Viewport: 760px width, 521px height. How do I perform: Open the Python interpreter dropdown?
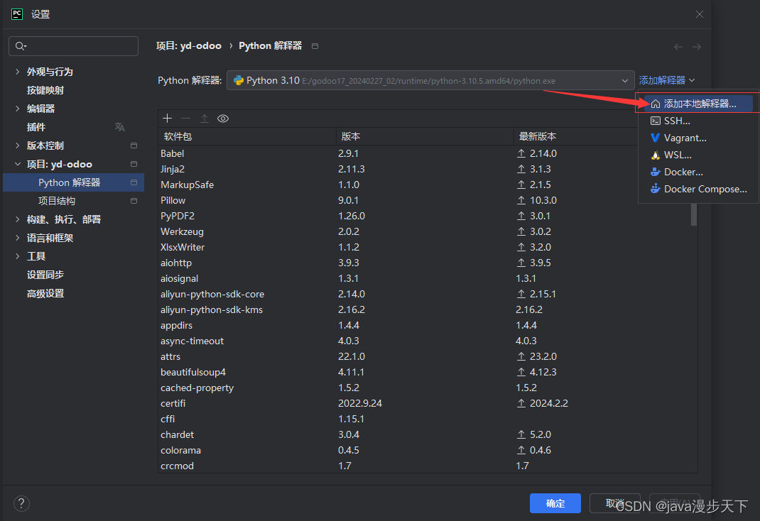pyautogui.click(x=430, y=80)
